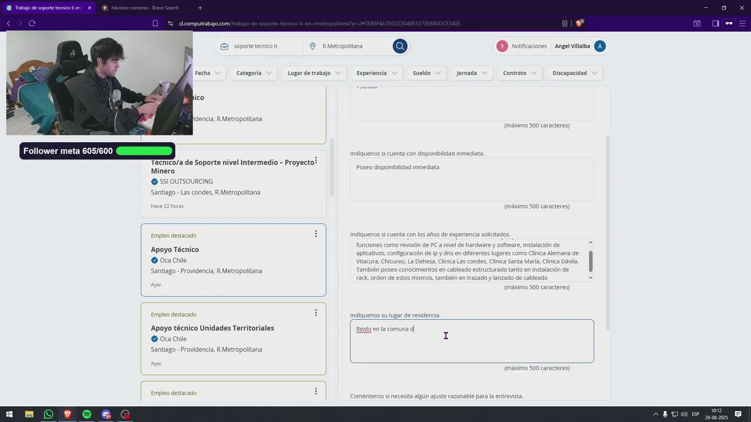Click the blue search magnifier button
This screenshot has width=751, height=422.
coord(400,46)
